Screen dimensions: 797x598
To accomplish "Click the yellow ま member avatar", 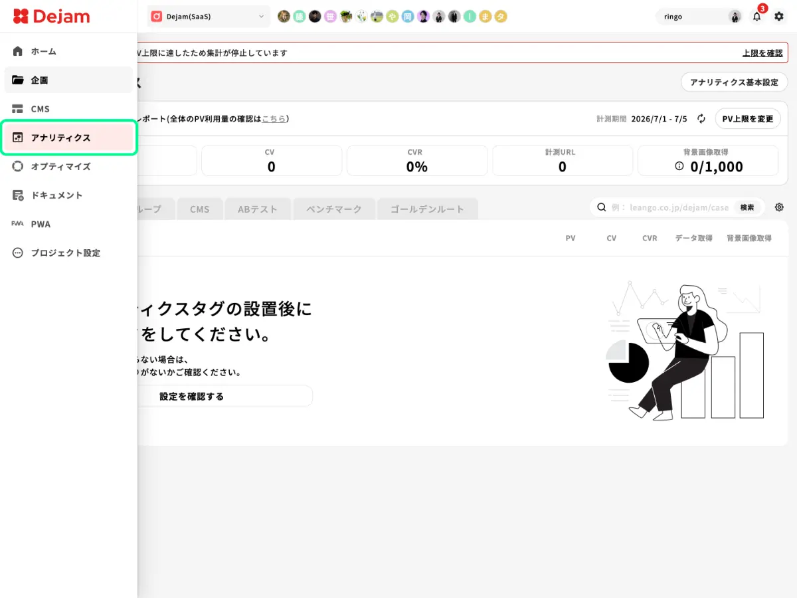I will point(486,17).
